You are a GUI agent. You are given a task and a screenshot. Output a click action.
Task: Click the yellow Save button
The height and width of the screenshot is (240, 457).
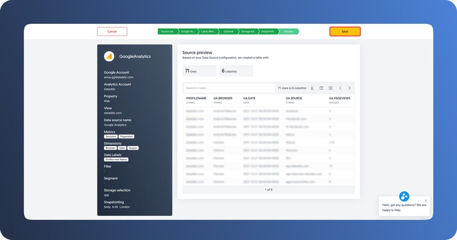click(x=345, y=31)
